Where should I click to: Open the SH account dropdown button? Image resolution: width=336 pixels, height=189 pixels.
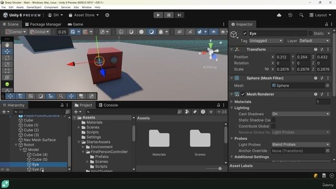click(55, 15)
